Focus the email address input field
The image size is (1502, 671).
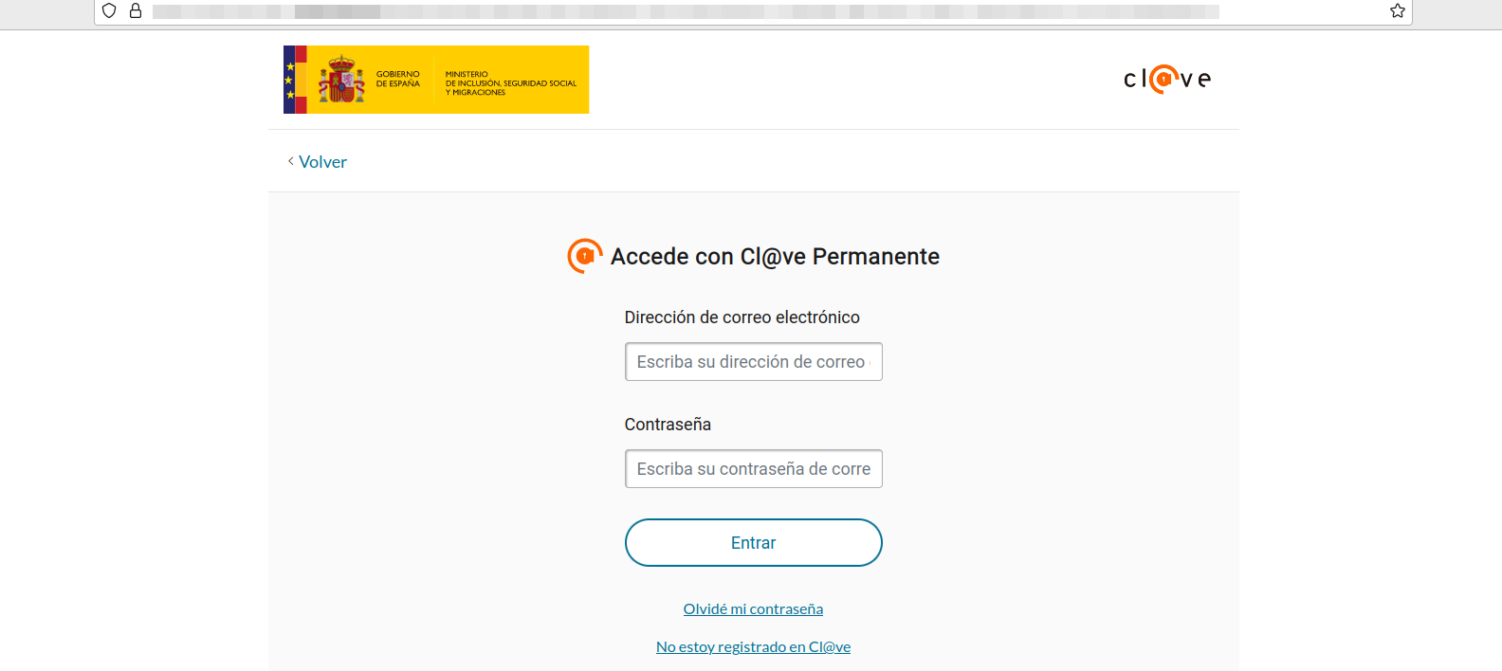[753, 362]
